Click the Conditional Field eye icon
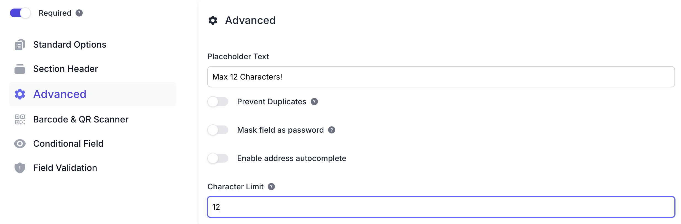681x224 pixels. pos(20,144)
